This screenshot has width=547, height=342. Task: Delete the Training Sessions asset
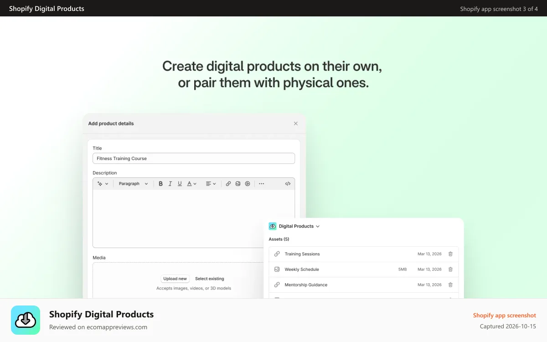point(450,254)
